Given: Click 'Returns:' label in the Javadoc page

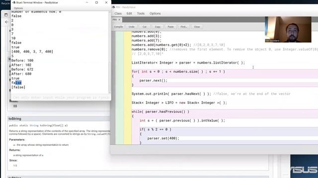Looking at the screenshot, I should [x=15, y=150].
